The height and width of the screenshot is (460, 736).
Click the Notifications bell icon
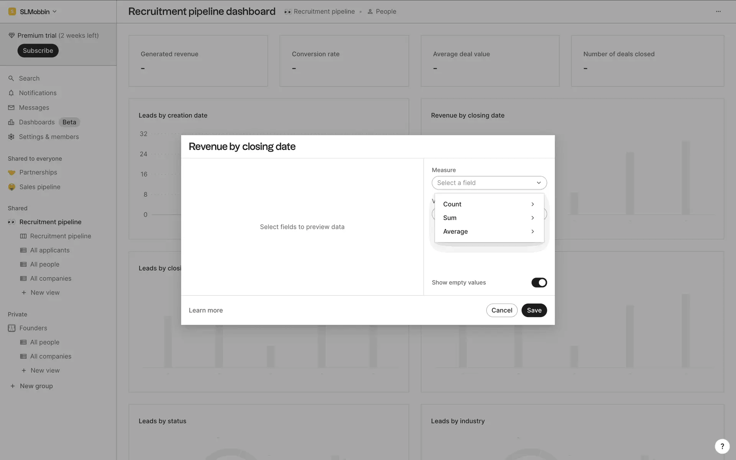click(11, 93)
